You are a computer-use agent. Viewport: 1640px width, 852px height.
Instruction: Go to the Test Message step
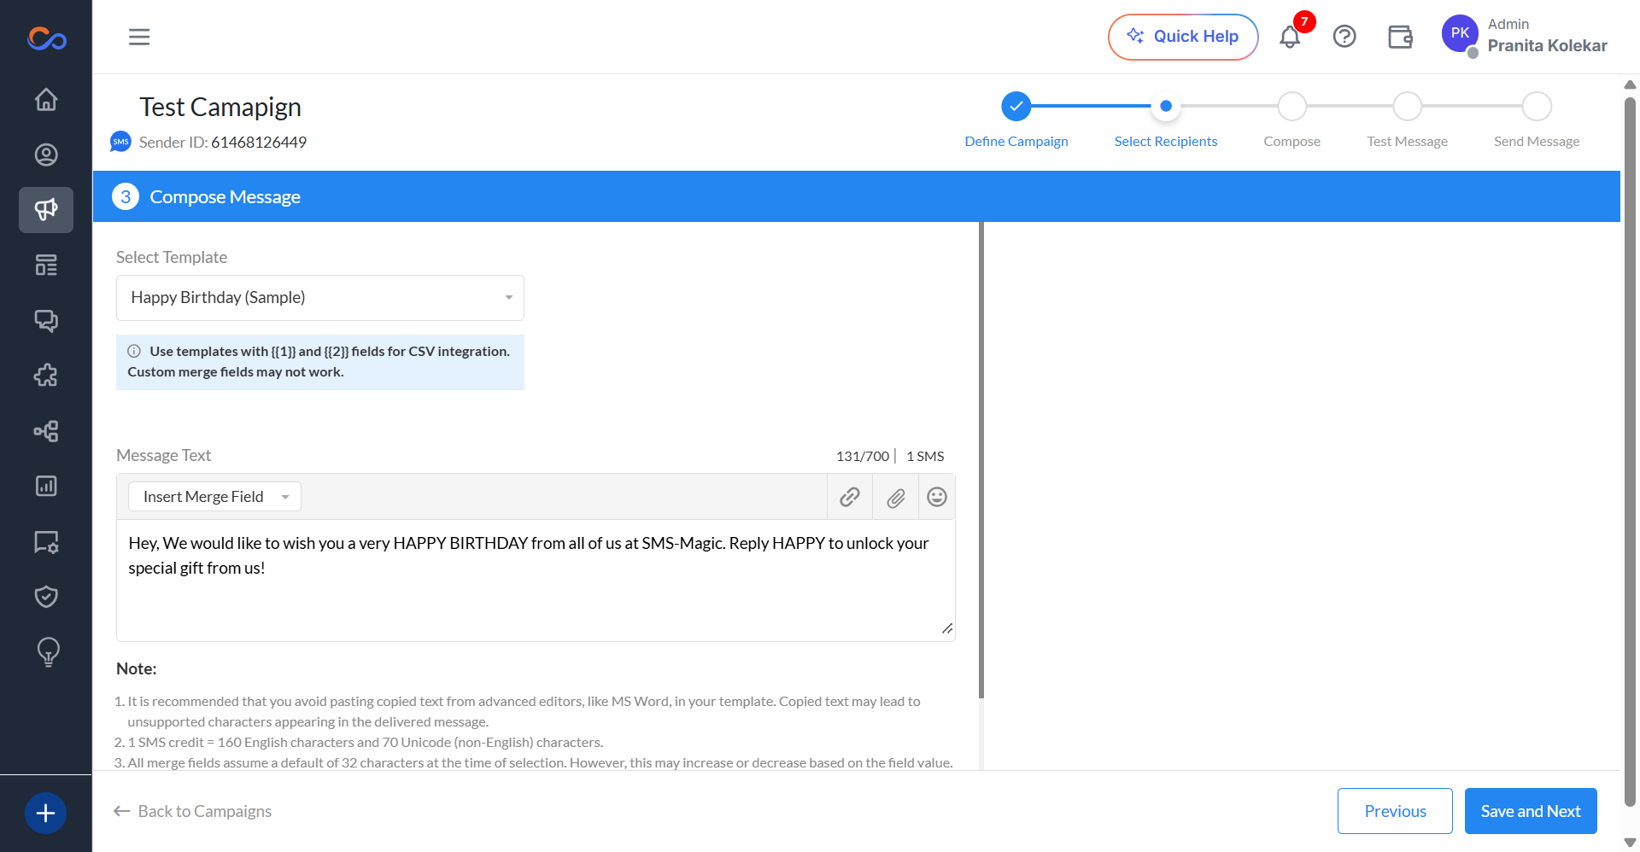[1408, 120]
